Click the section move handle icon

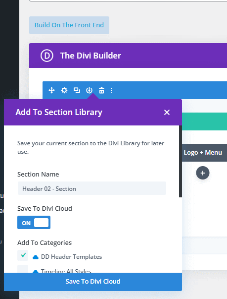[51, 90]
